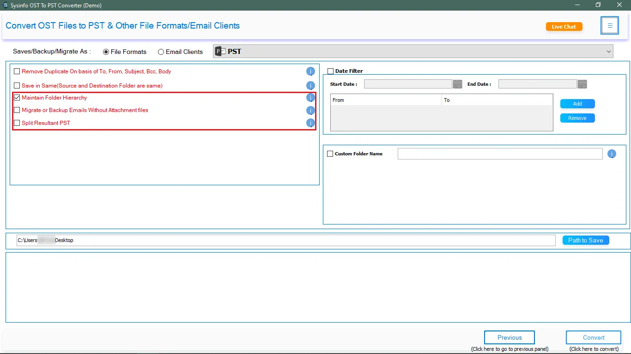Image resolution: width=631 pixels, height=354 pixels.
Task: Tick the Split Resultant PST checkbox
Action: 17,123
